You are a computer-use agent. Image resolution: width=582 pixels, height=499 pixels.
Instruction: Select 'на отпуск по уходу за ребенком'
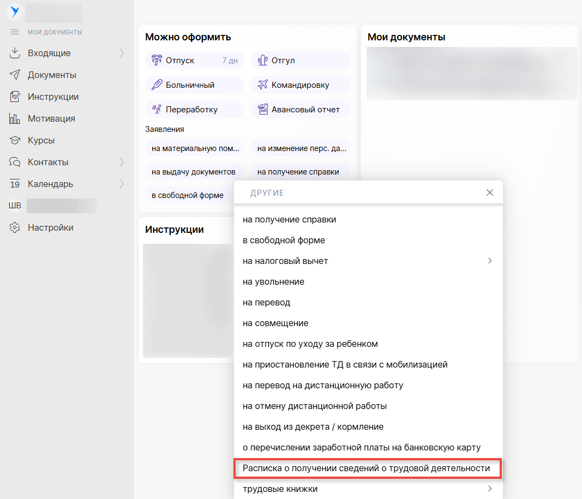coord(310,344)
